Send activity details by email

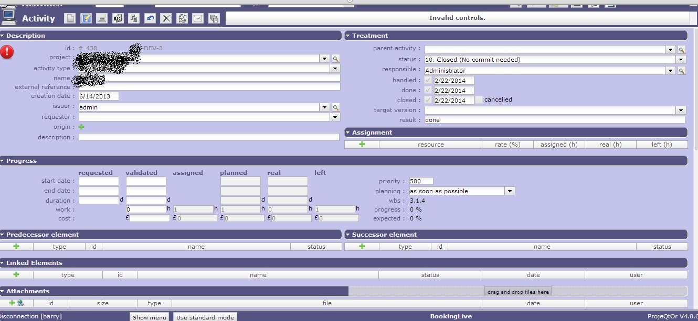point(198,18)
